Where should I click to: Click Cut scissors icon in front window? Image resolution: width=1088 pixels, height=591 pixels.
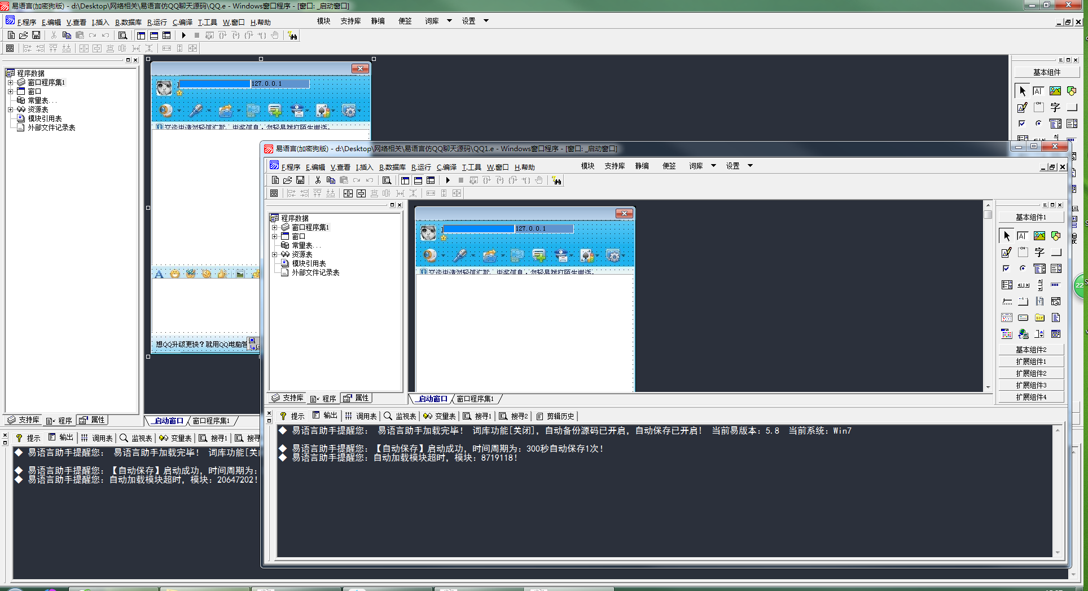pyautogui.click(x=318, y=180)
